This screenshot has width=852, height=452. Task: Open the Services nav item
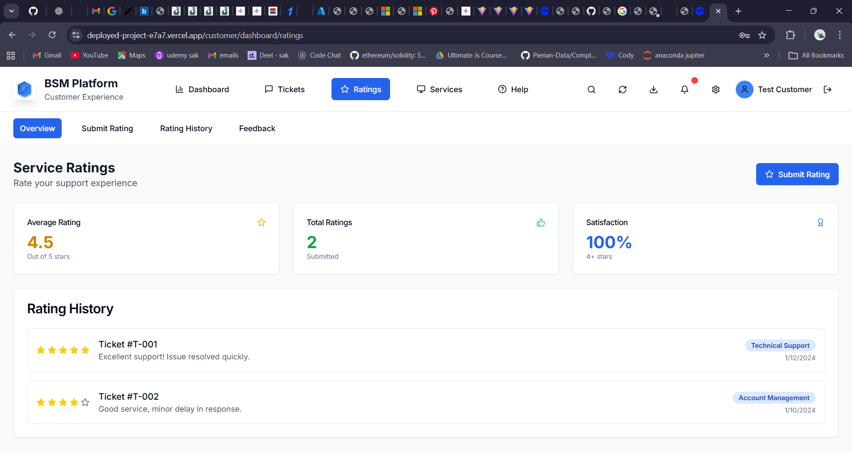(439, 89)
